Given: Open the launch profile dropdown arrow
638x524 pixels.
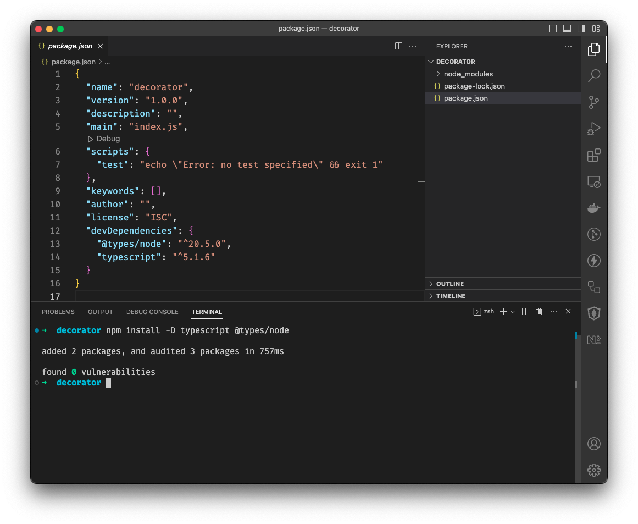Looking at the screenshot, I should [x=513, y=312].
